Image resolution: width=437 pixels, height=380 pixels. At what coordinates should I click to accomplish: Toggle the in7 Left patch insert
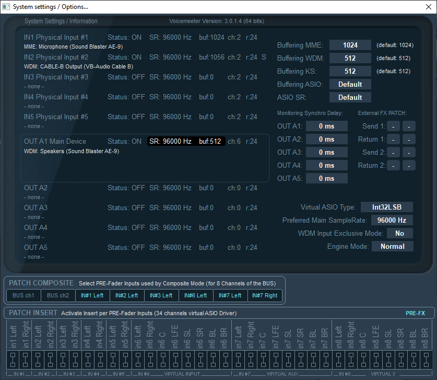tap(238, 360)
